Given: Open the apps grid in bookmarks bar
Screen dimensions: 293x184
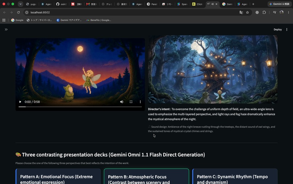Looking at the screenshot, I should tap(4, 20).
